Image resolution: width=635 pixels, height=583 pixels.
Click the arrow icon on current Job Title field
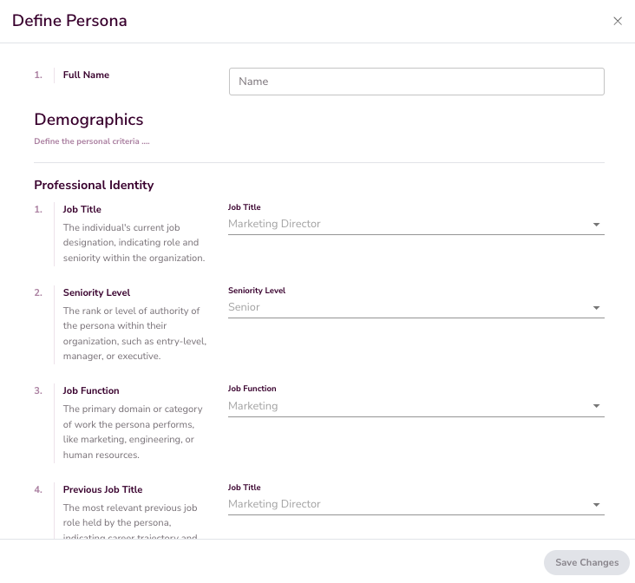point(596,225)
